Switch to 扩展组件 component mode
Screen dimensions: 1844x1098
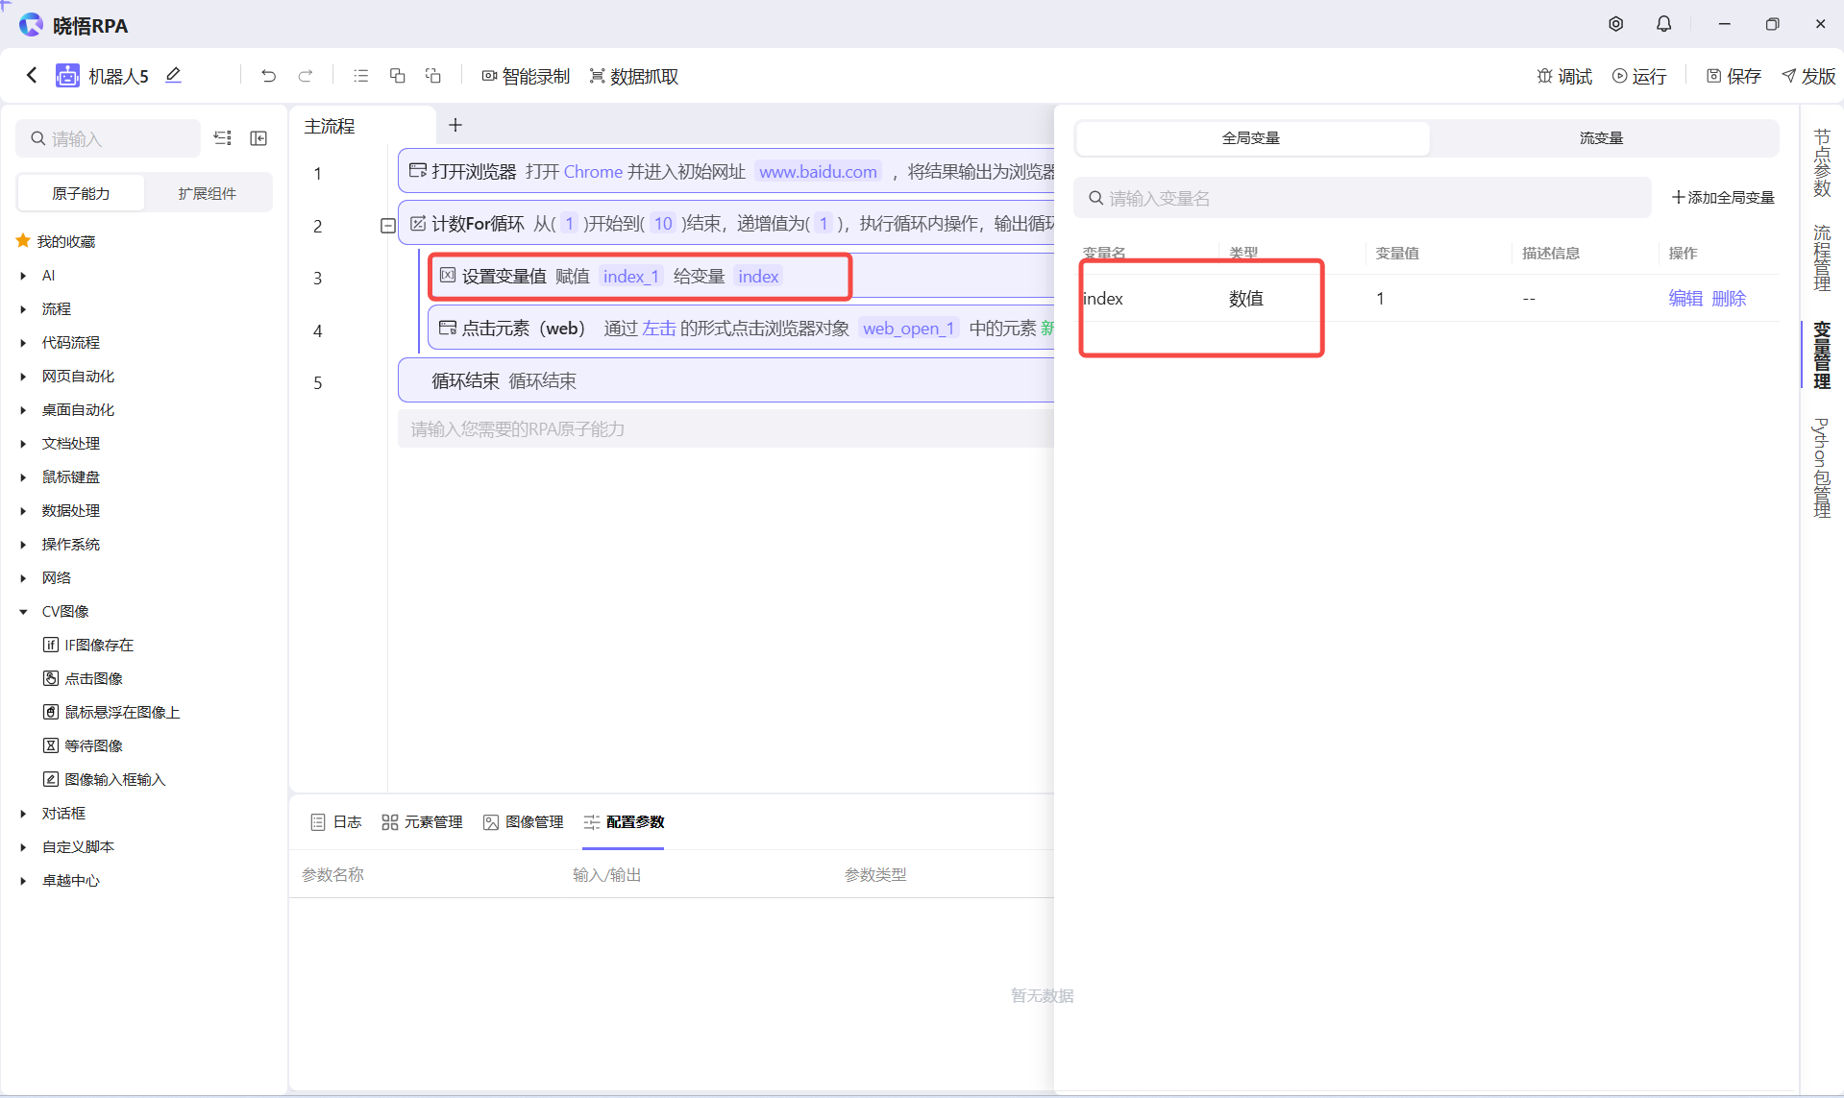click(207, 193)
